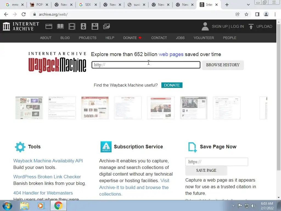
Task: Open a new tab with plus button
Action: 227,5
